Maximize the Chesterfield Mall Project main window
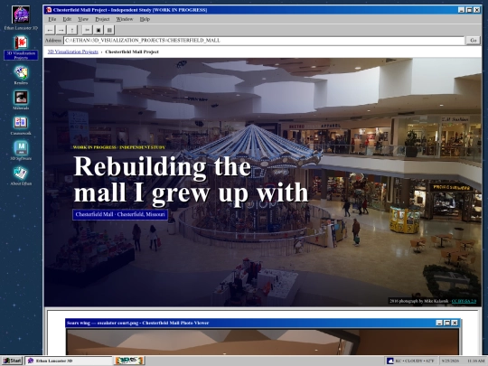This screenshot has width=488, height=366. click(469, 10)
